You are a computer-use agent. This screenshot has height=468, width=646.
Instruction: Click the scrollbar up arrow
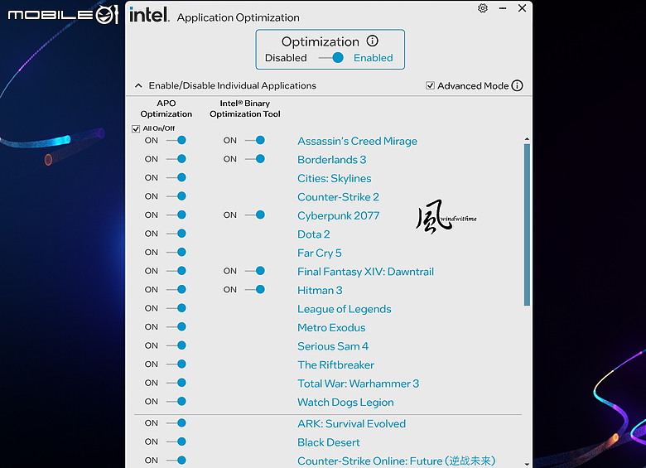(527, 139)
